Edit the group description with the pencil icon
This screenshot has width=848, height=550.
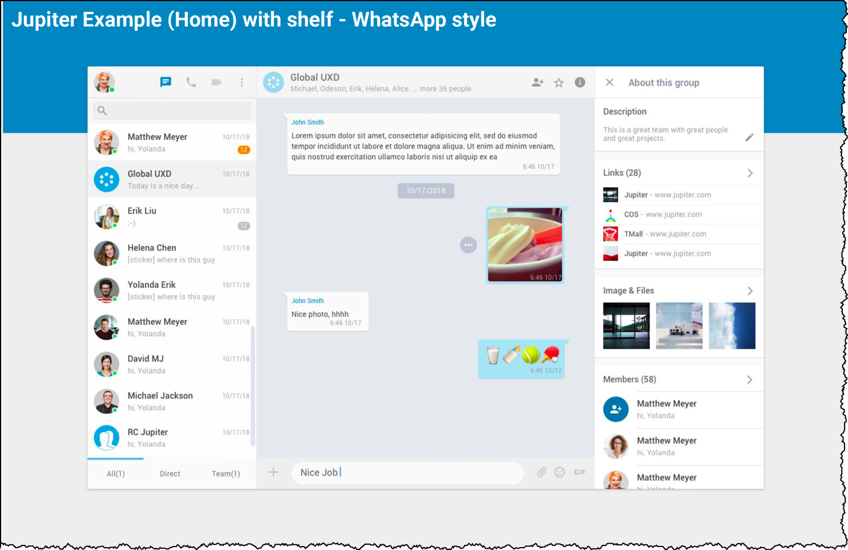pos(749,137)
